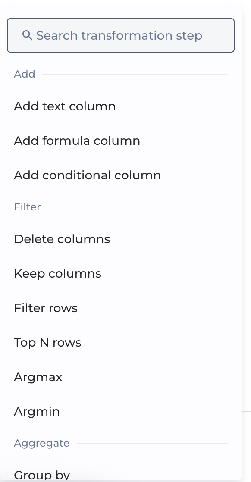Choose the Add conditional column step

click(x=88, y=175)
